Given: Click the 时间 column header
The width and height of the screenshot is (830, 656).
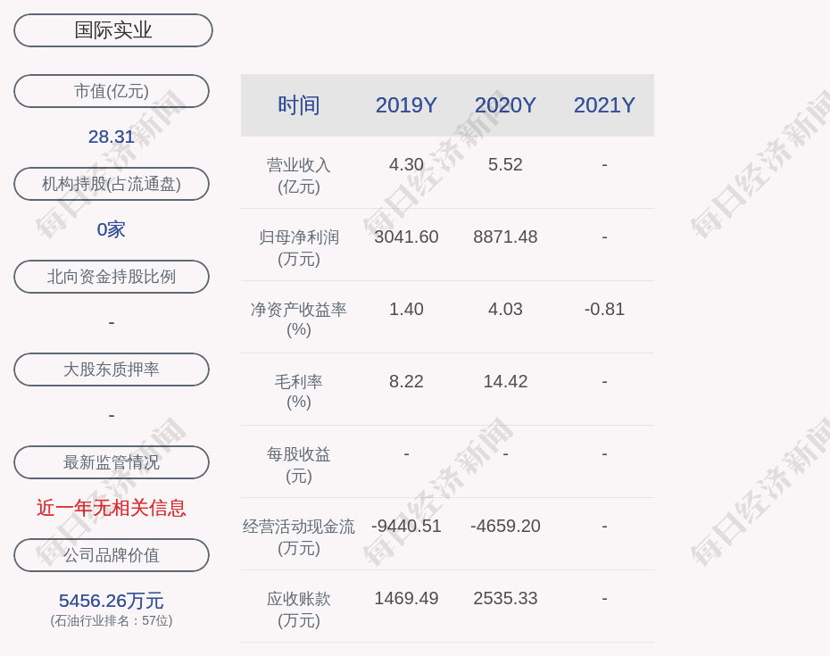Looking at the screenshot, I should [299, 105].
